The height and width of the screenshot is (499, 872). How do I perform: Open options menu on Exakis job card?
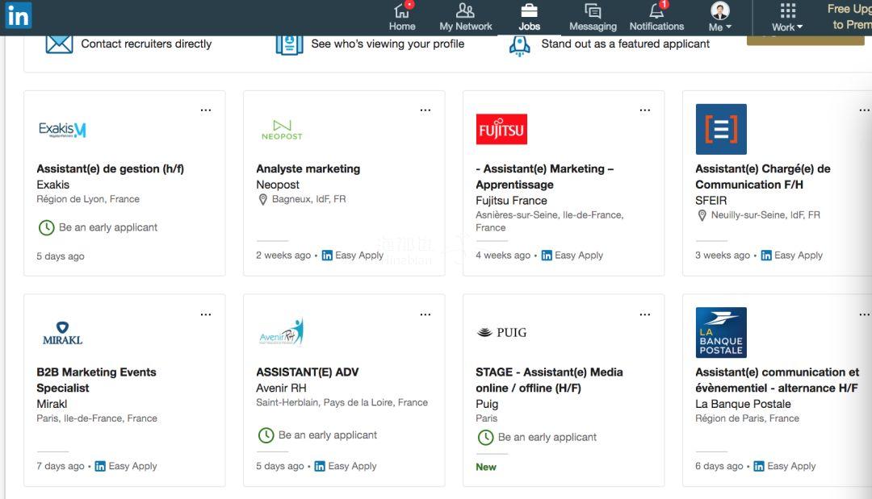(x=206, y=110)
